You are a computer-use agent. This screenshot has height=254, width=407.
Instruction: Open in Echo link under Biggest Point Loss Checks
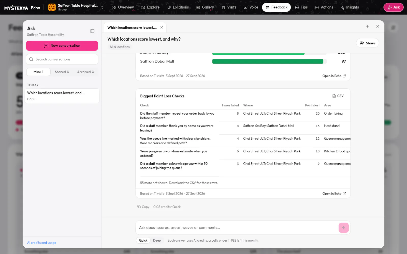coord(334,194)
